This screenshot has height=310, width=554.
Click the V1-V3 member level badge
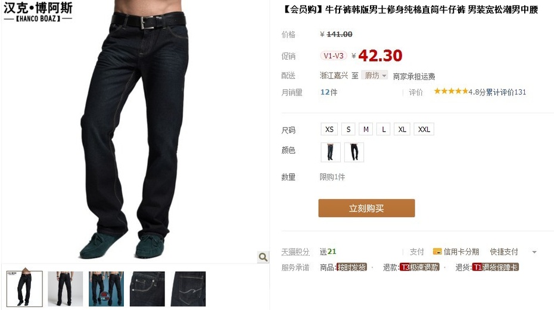click(334, 56)
